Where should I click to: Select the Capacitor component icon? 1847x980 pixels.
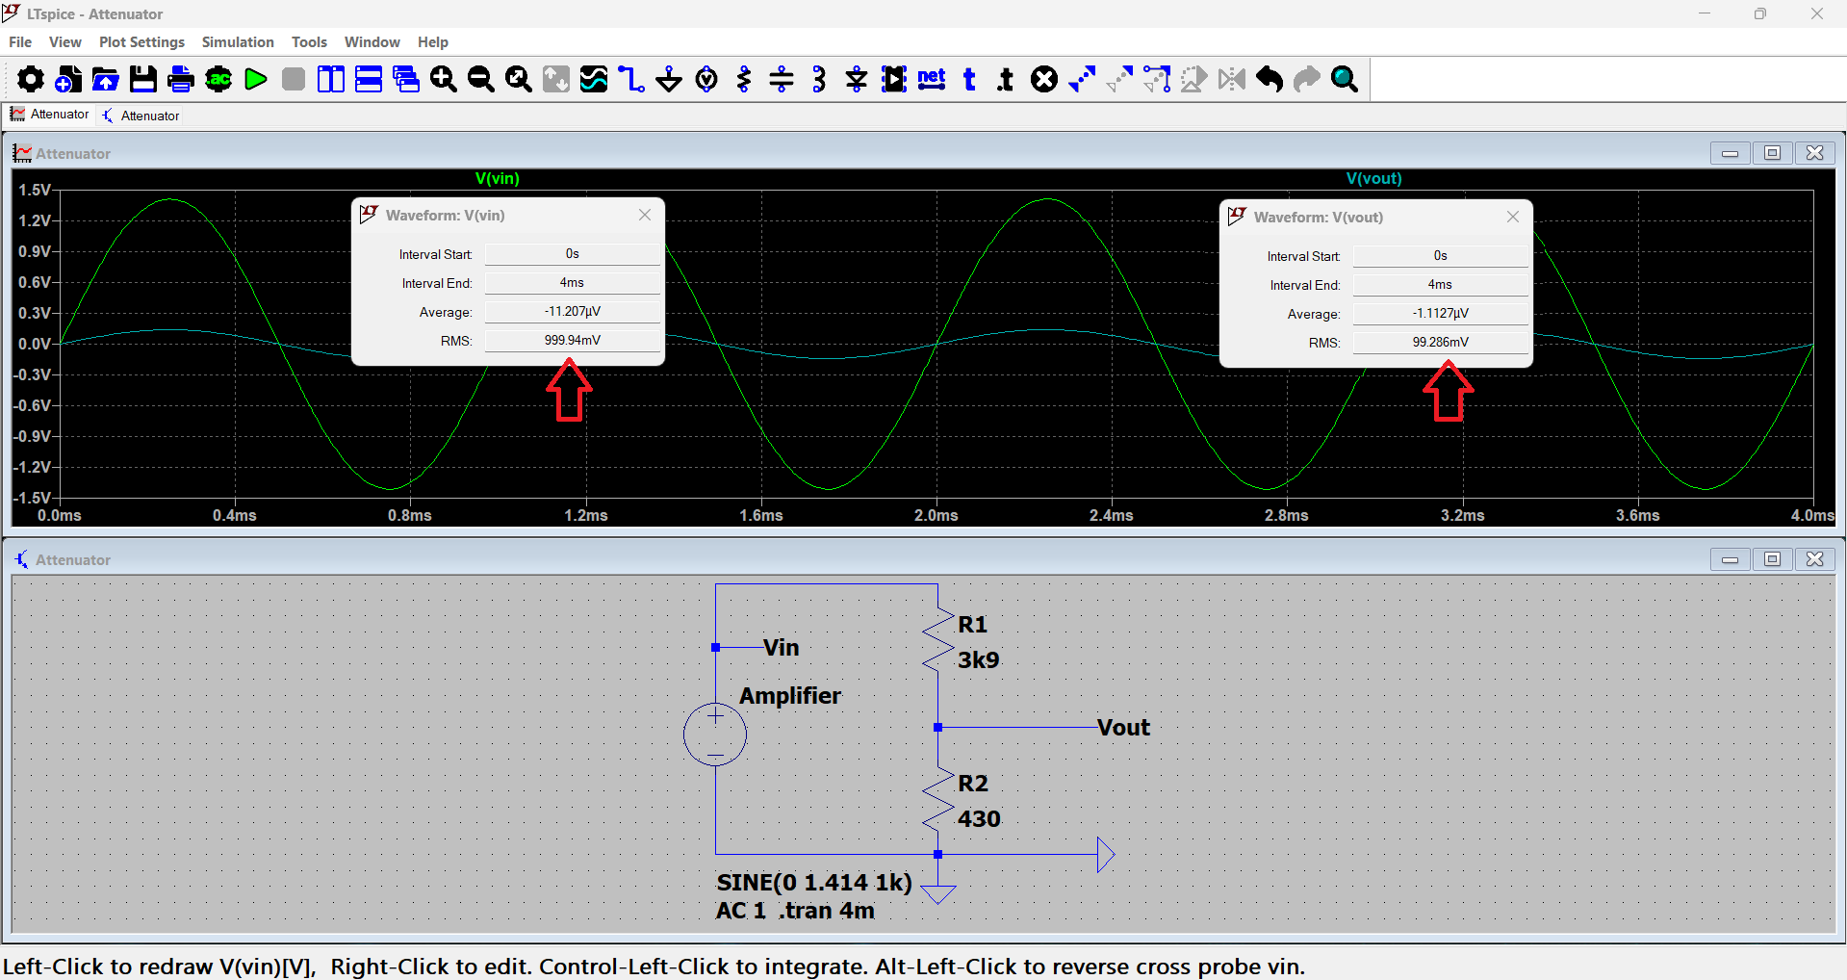click(782, 79)
